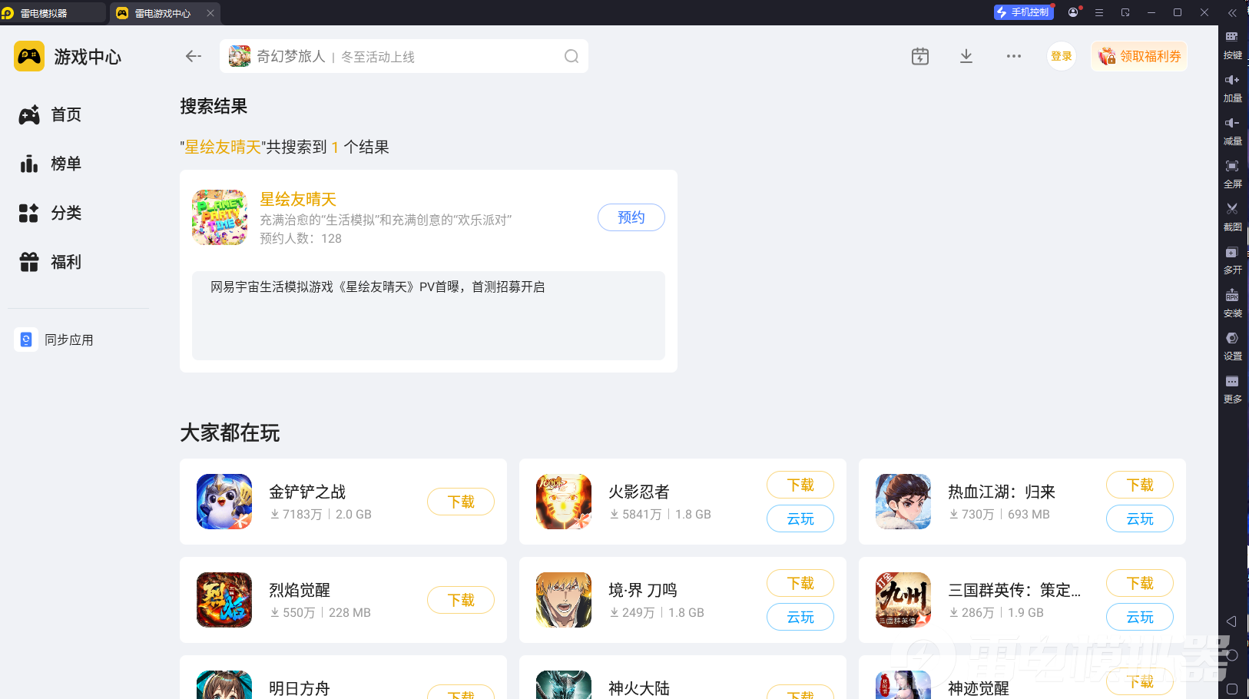Open the hamburger menu in title bar

click(x=1099, y=12)
